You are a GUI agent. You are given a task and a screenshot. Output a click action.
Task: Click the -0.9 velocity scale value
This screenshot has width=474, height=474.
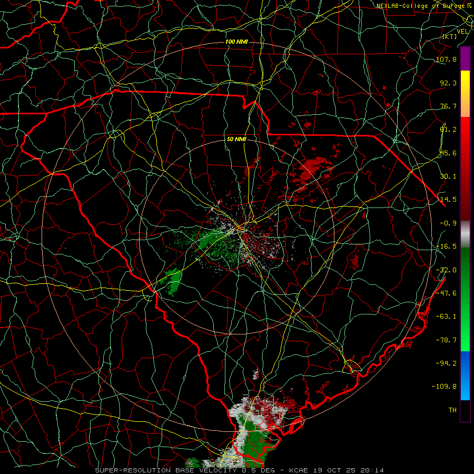[x=448, y=223]
